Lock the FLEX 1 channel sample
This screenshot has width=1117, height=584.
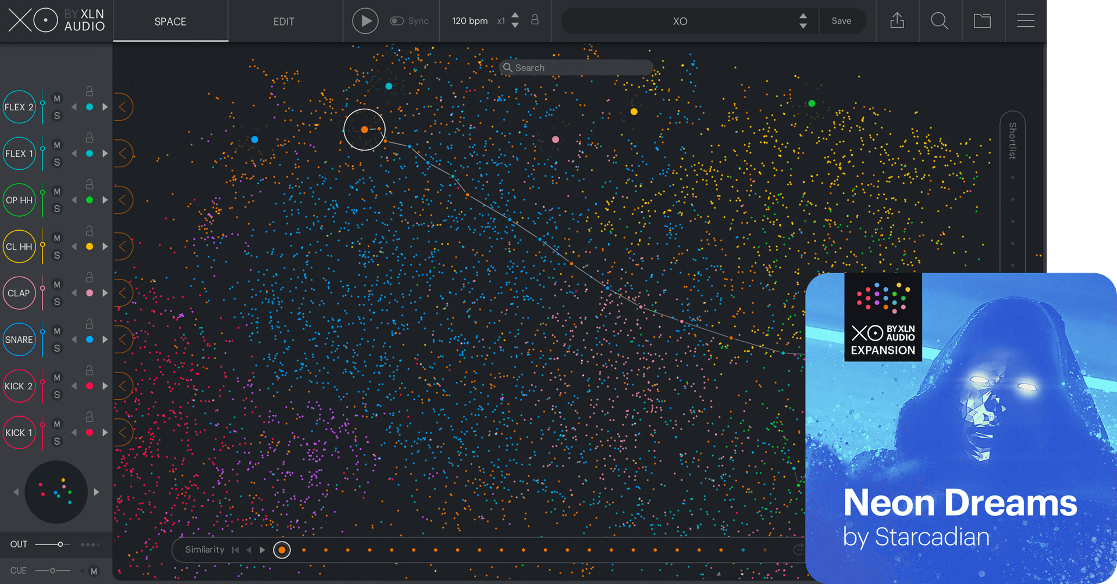coord(90,138)
